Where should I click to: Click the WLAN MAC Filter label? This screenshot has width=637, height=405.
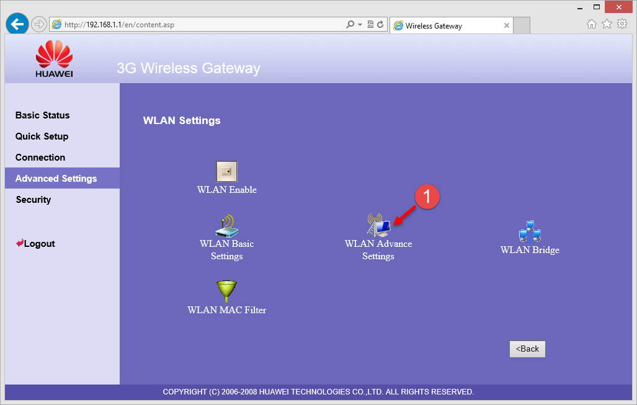pyautogui.click(x=226, y=310)
